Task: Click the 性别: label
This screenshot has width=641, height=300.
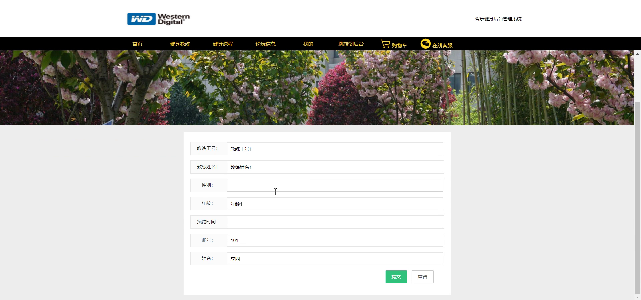Action: coord(207,185)
